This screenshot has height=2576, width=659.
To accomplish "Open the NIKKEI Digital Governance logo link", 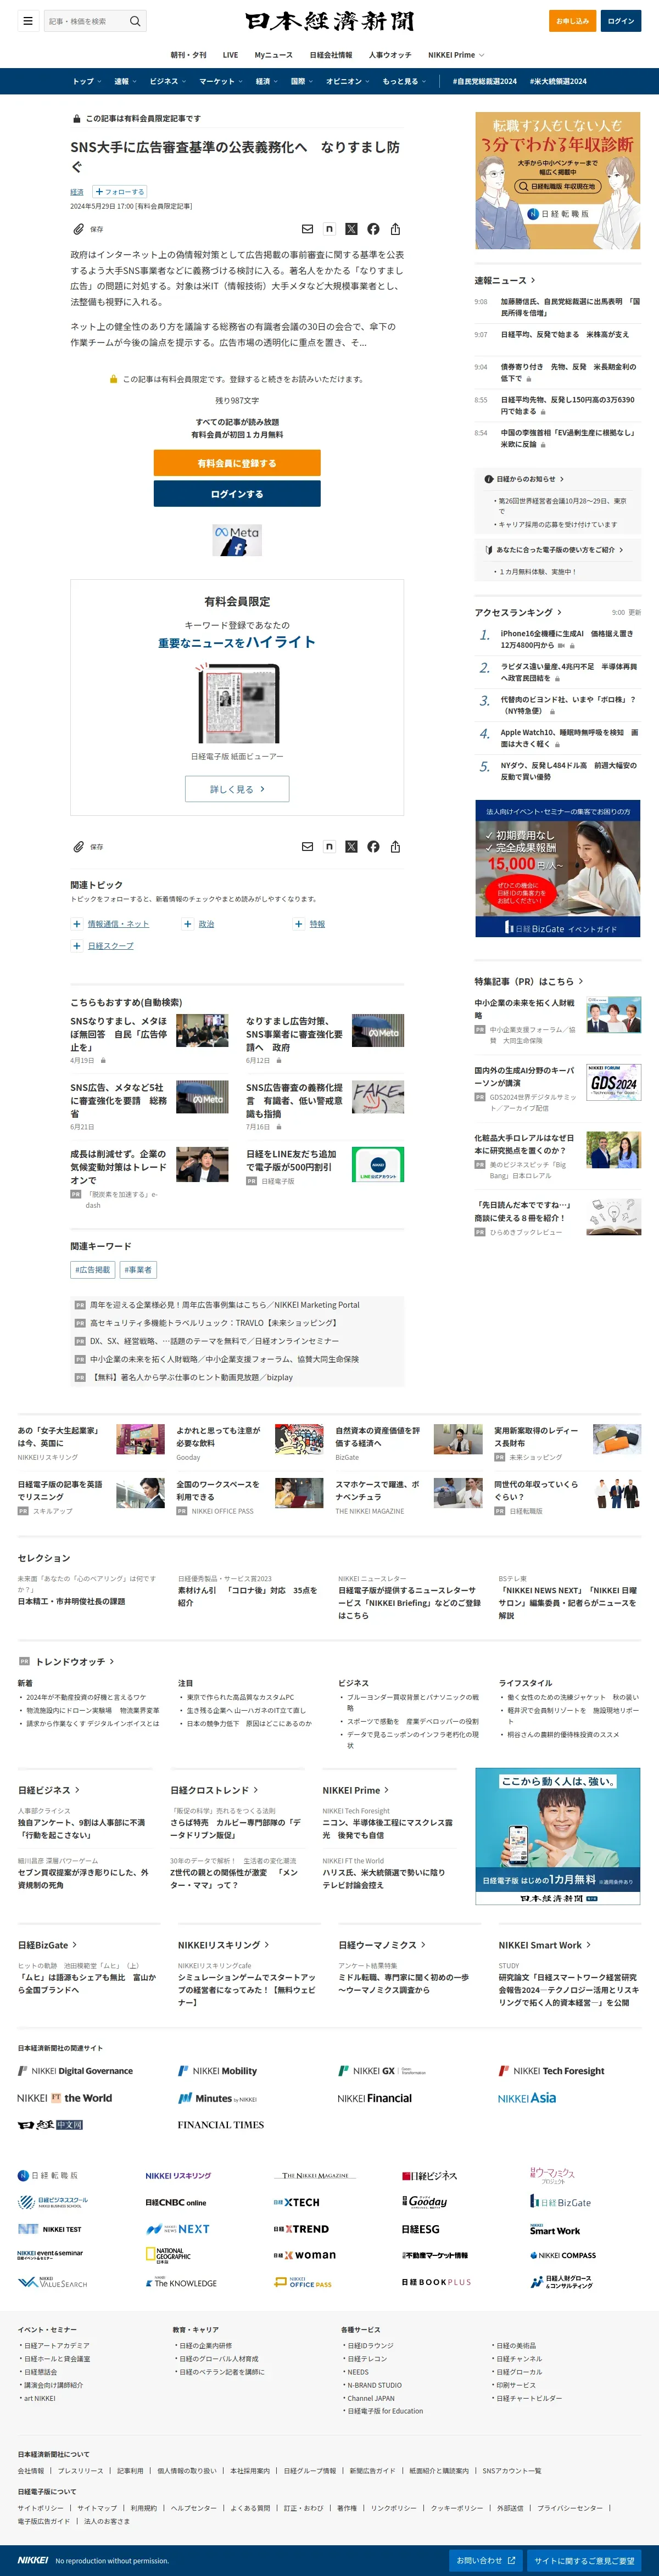I will (75, 2071).
